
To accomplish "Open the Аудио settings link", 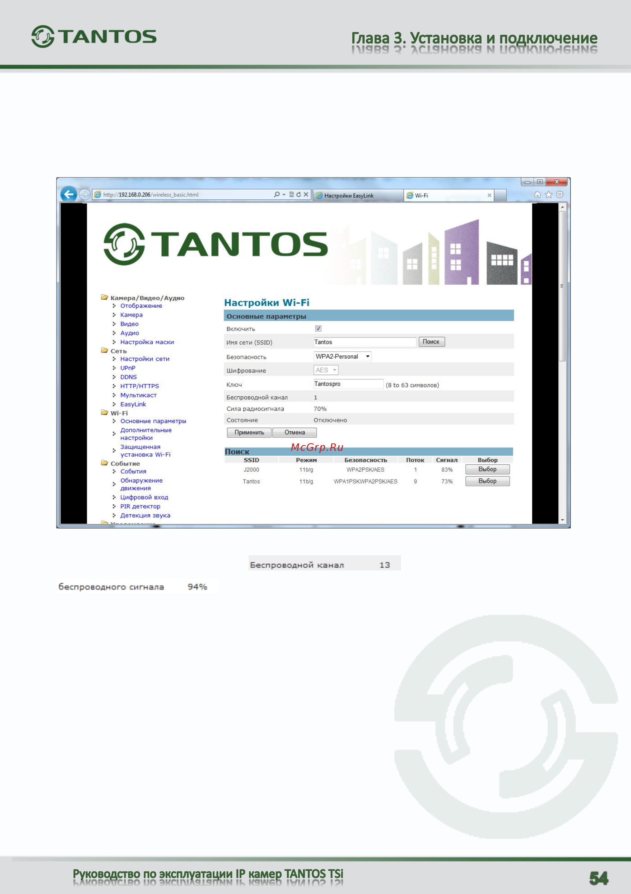I will [129, 333].
